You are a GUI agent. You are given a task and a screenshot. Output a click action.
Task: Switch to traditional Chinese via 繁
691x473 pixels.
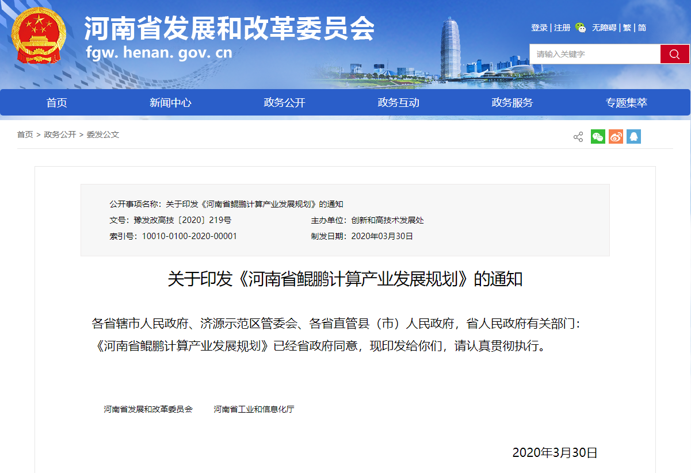pyautogui.click(x=627, y=28)
